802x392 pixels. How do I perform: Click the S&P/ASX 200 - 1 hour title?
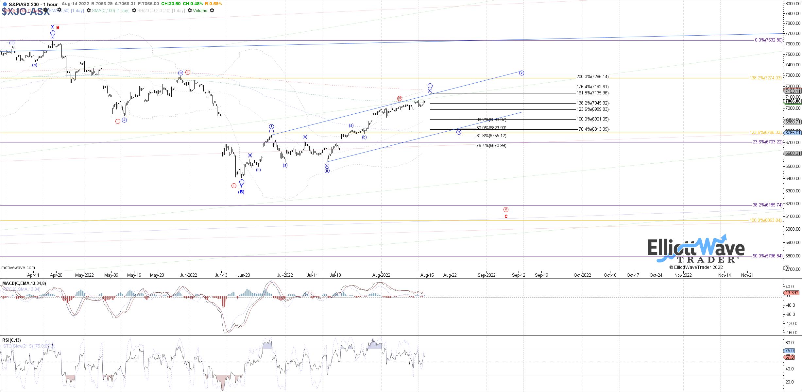[x=33, y=4]
